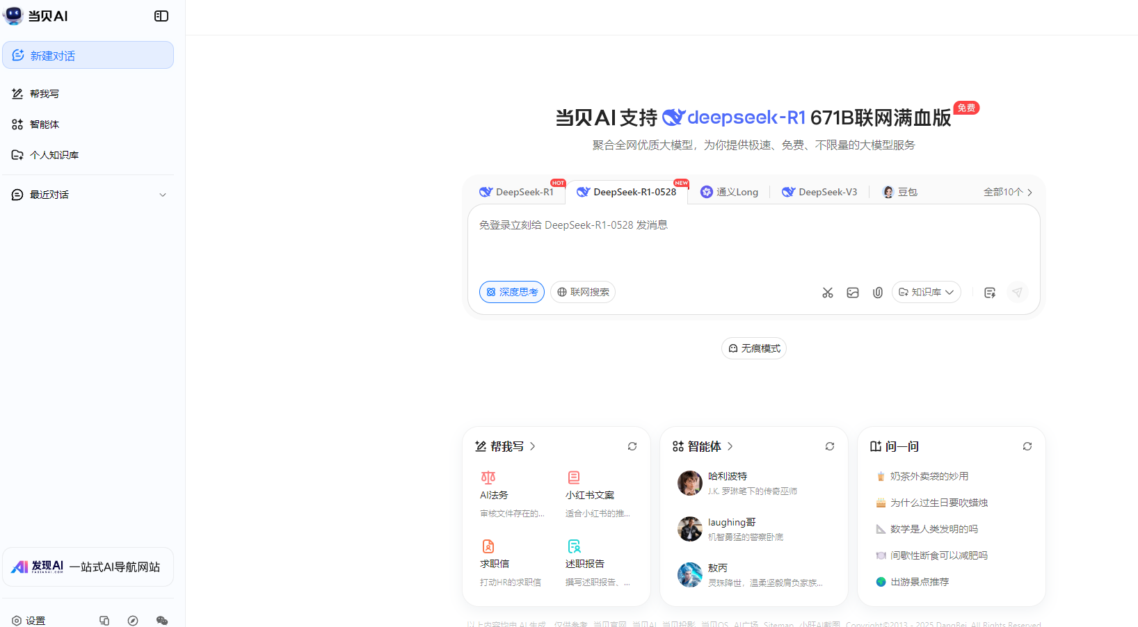Viewport: 1138px width, 627px height.
Task: Start a new chat with 新建对话
Action: pos(88,55)
